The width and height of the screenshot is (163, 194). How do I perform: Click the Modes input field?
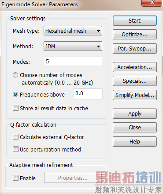73,61
